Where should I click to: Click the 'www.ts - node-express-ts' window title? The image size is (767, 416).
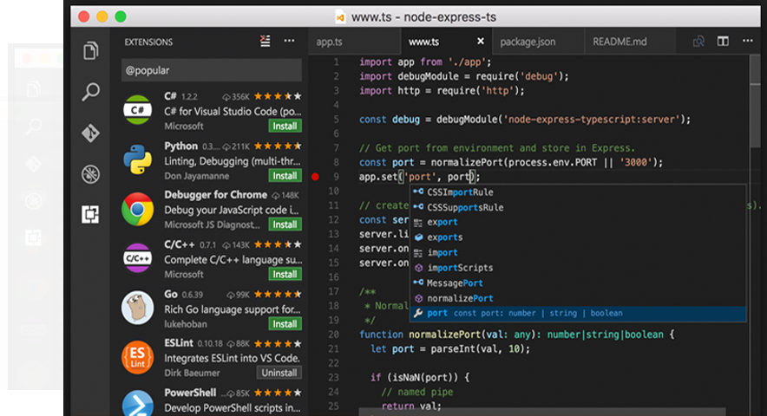pos(423,16)
